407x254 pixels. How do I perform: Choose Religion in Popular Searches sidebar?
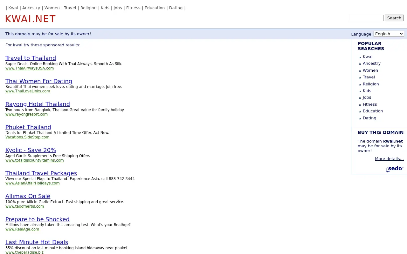371,84
